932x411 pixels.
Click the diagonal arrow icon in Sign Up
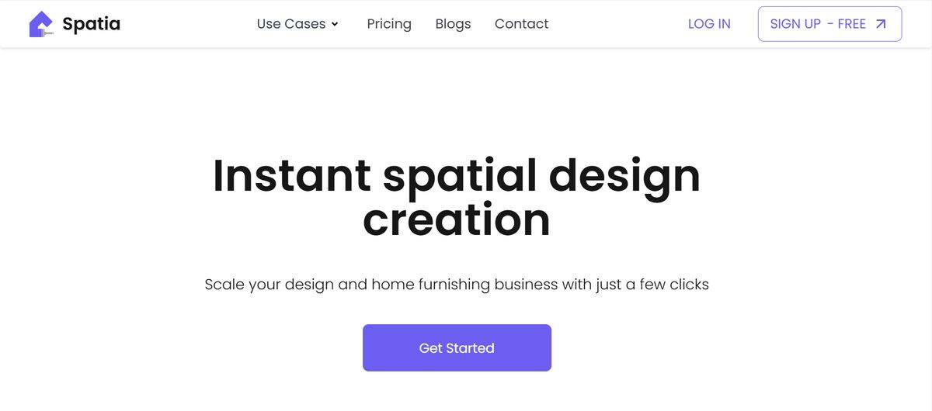tap(881, 24)
